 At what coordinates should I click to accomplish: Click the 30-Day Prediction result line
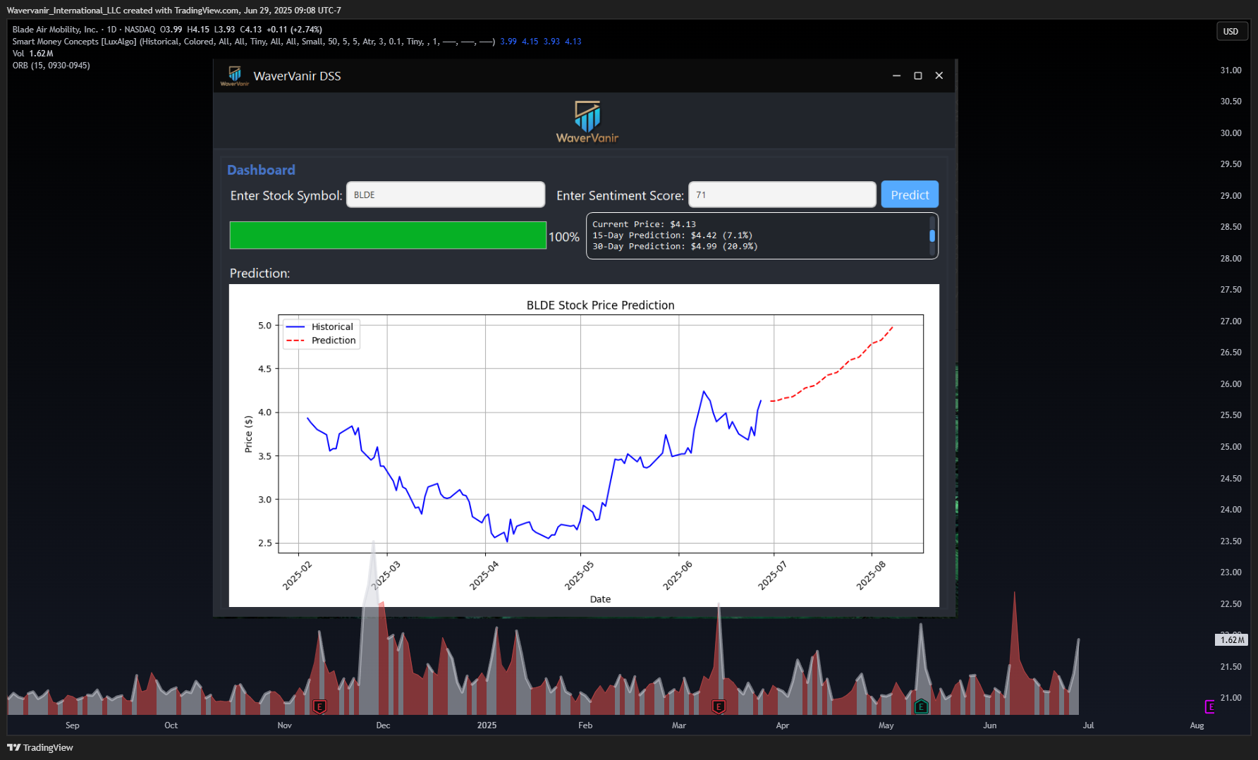pos(675,246)
